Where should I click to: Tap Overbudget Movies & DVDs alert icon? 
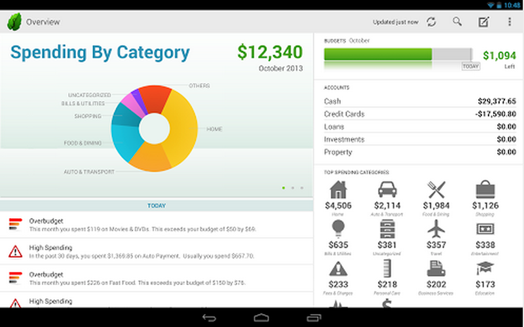[15, 224]
